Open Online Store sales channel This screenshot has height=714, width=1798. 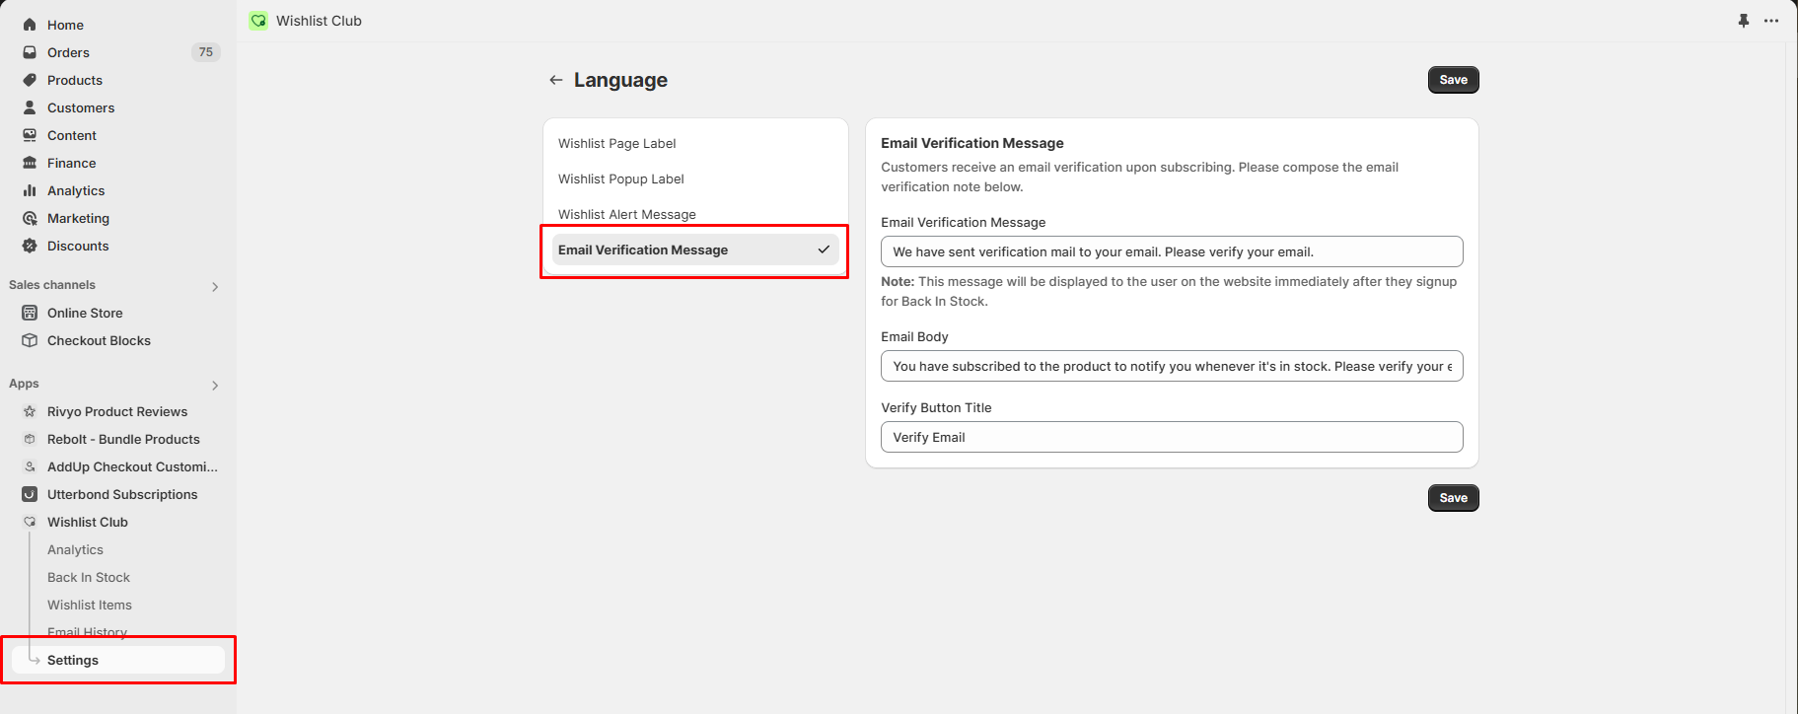click(x=85, y=313)
